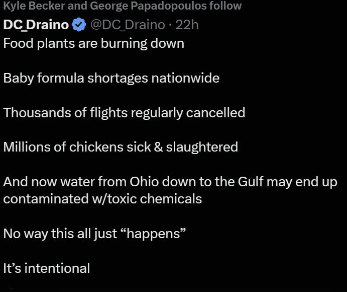Click "contaminated w/toxic chemicals" text
The height and width of the screenshot is (292, 347).
tap(102, 198)
